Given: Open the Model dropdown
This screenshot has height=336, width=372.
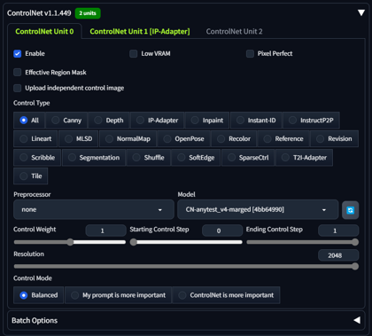Looking at the screenshot, I should (x=258, y=209).
